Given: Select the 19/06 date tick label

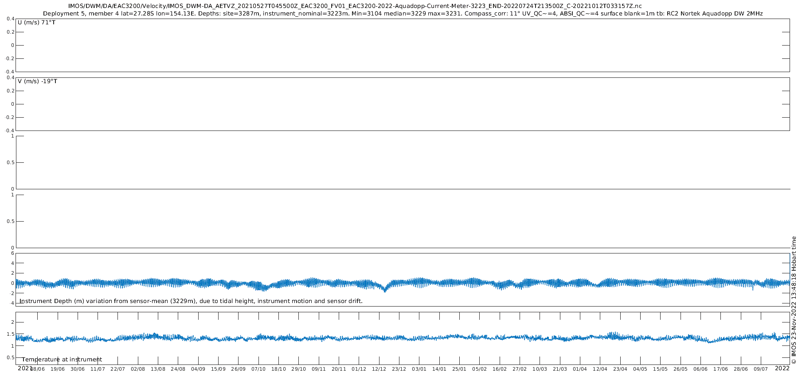Looking at the screenshot, I should (58, 369).
